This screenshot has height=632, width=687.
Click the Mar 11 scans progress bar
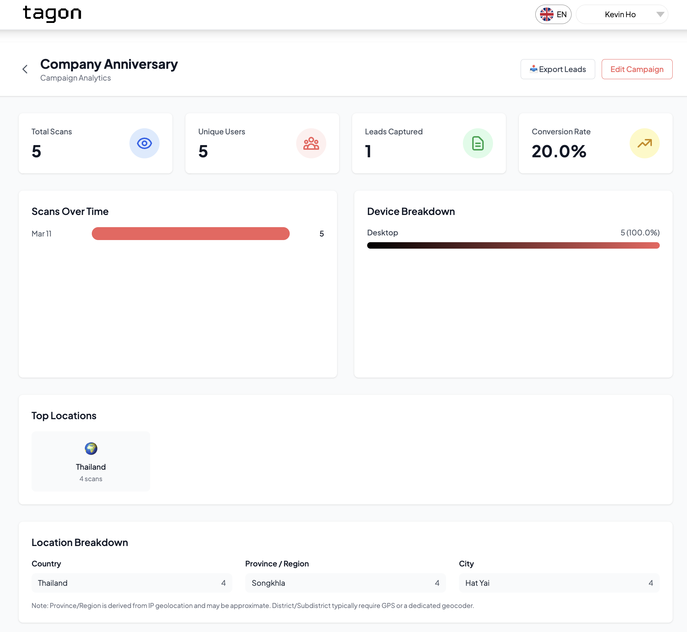pos(190,234)
